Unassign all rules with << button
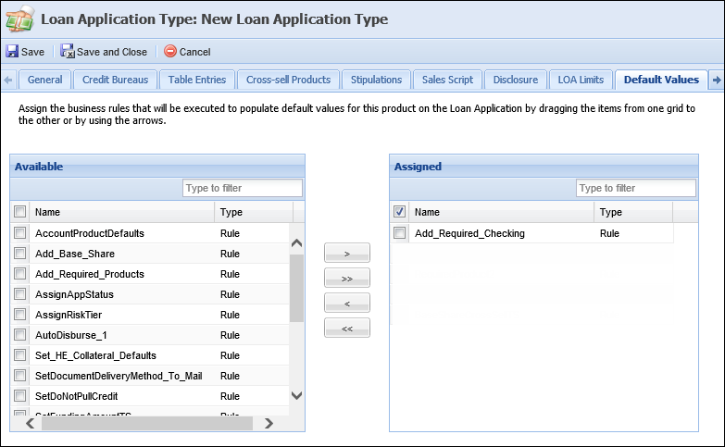Viewport: 725px width, 447px height. tap(347, 328)
